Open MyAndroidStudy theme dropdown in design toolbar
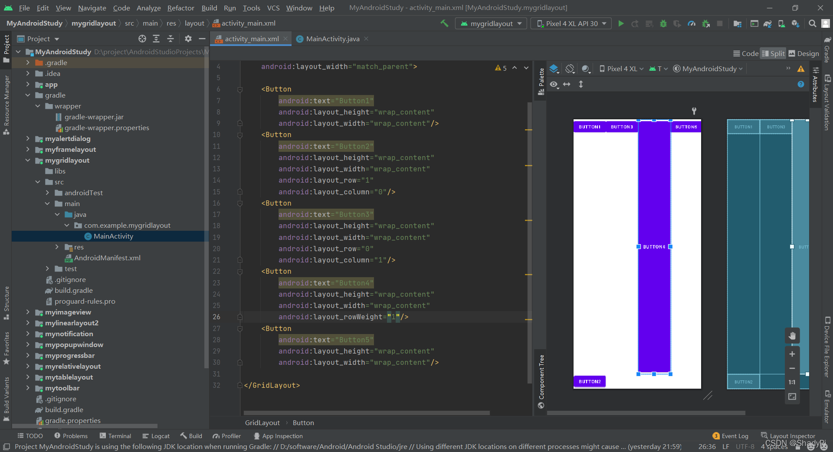 tap(708, 69)
